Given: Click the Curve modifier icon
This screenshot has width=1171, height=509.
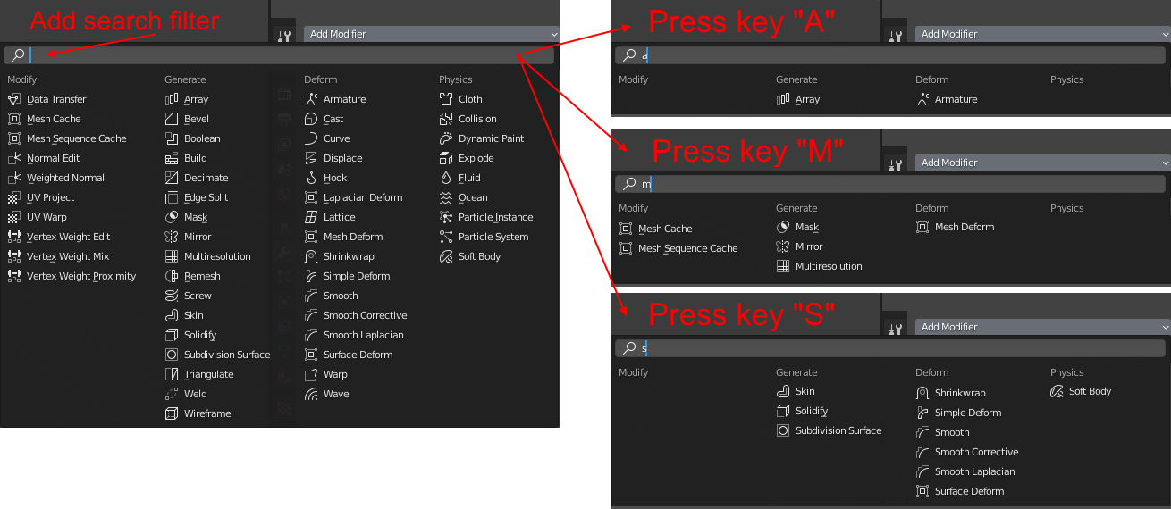Looking at the screenshot, I should 311,138.
